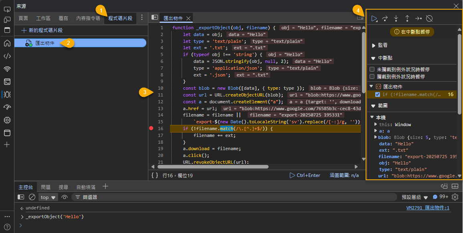Resume script execution with the play icon
Image resolution: width=463 pixels, height=233 pixels.
[374, 18]
